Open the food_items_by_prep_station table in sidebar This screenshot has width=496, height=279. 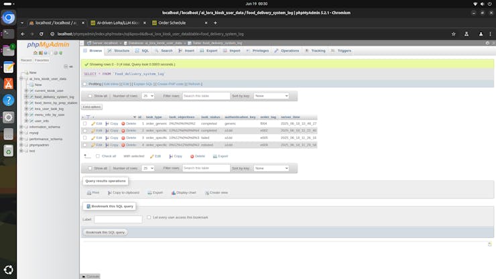pyautogui.click(x=56, y=103)
